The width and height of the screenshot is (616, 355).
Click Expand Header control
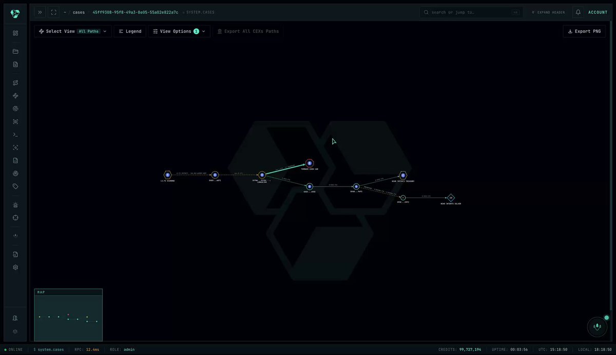(x=548, y=12)
